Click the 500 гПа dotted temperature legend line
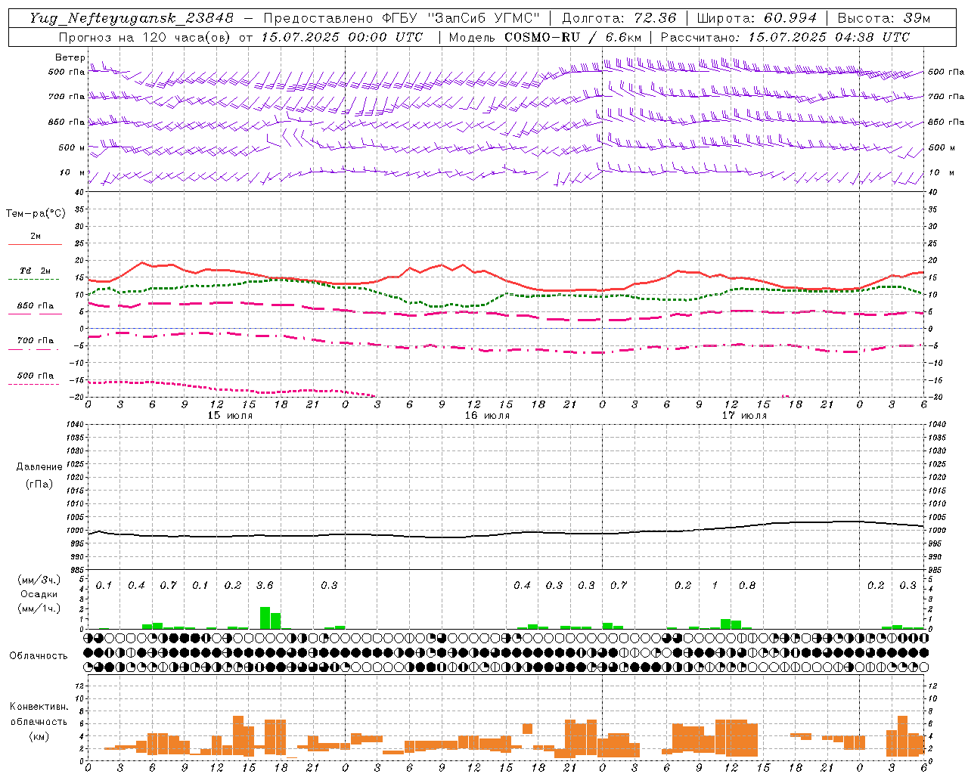This screenshot has width=968, height=774. coord(35,384)
